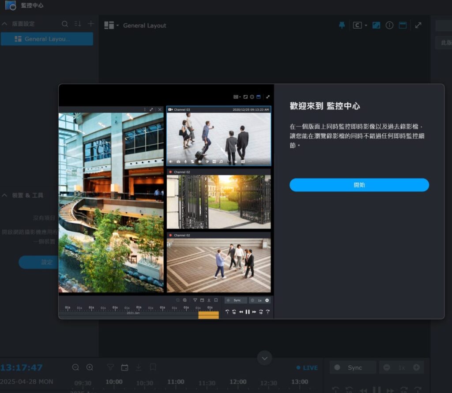This screenshot has width=452, height=393.
Task: Collapse the 裝置 & 工具 section
Action: (x=4, y=195)
